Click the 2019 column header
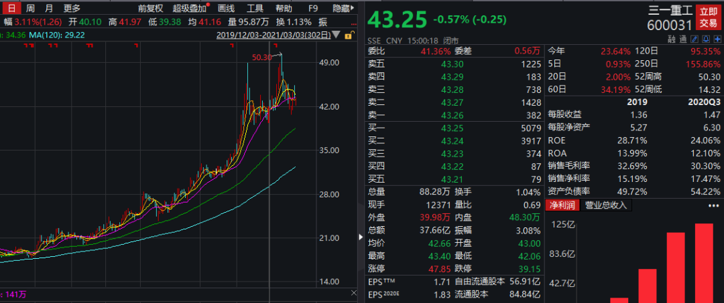The image size is (724, 303). pos(638,102)
